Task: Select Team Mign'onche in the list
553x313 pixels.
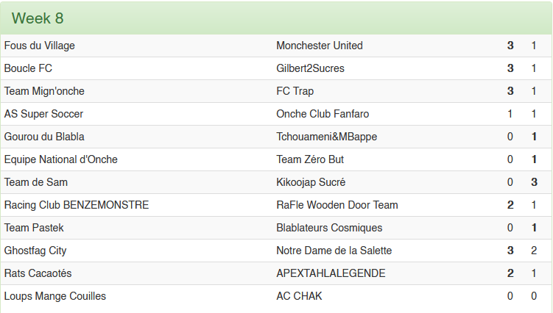Action: pos(44,91)
